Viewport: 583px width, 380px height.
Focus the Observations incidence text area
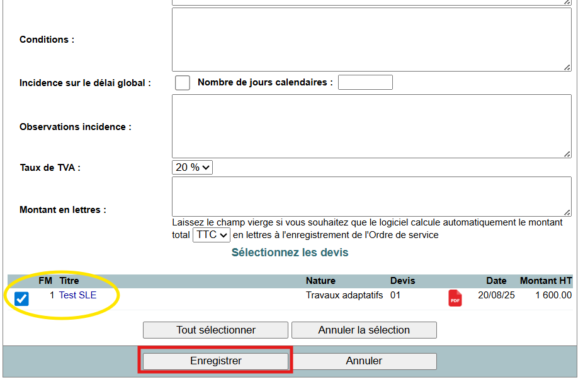click(x=371, y=126)
